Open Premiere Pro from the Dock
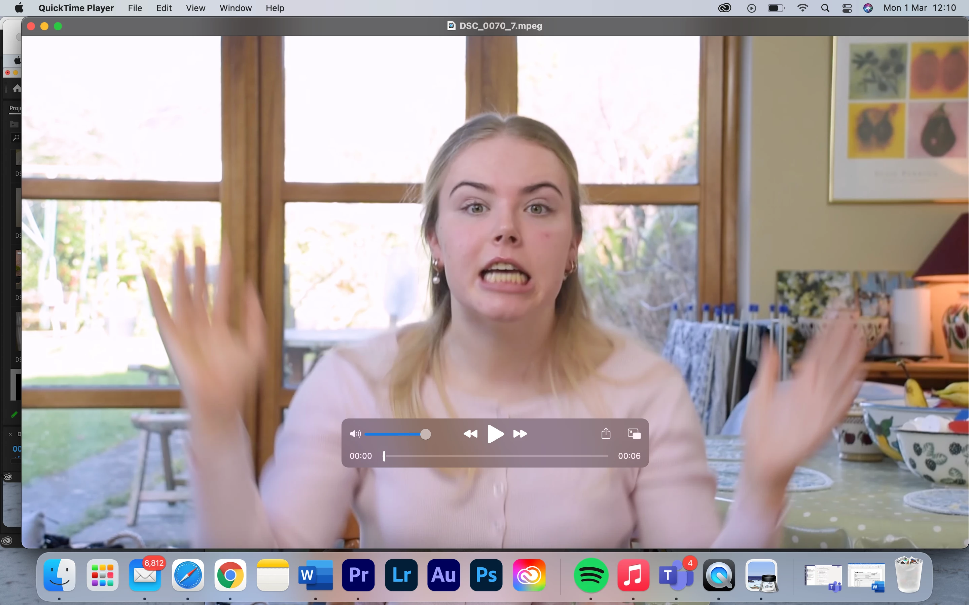The height and width of the screenshot is (605, 969). point(358,575)
